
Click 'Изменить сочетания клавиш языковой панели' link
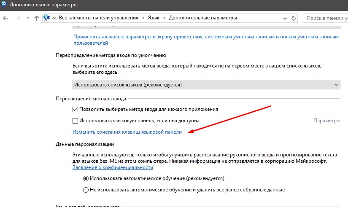[127, 132]
